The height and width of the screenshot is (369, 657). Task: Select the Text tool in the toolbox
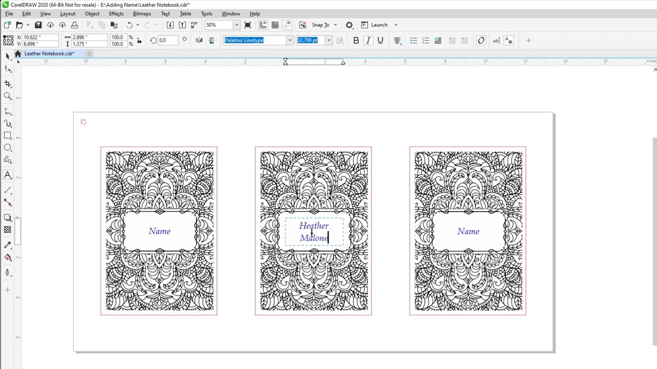point(8,175)
